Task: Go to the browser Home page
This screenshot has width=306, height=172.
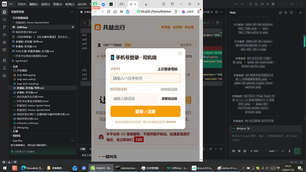Action: coord(115,12)
